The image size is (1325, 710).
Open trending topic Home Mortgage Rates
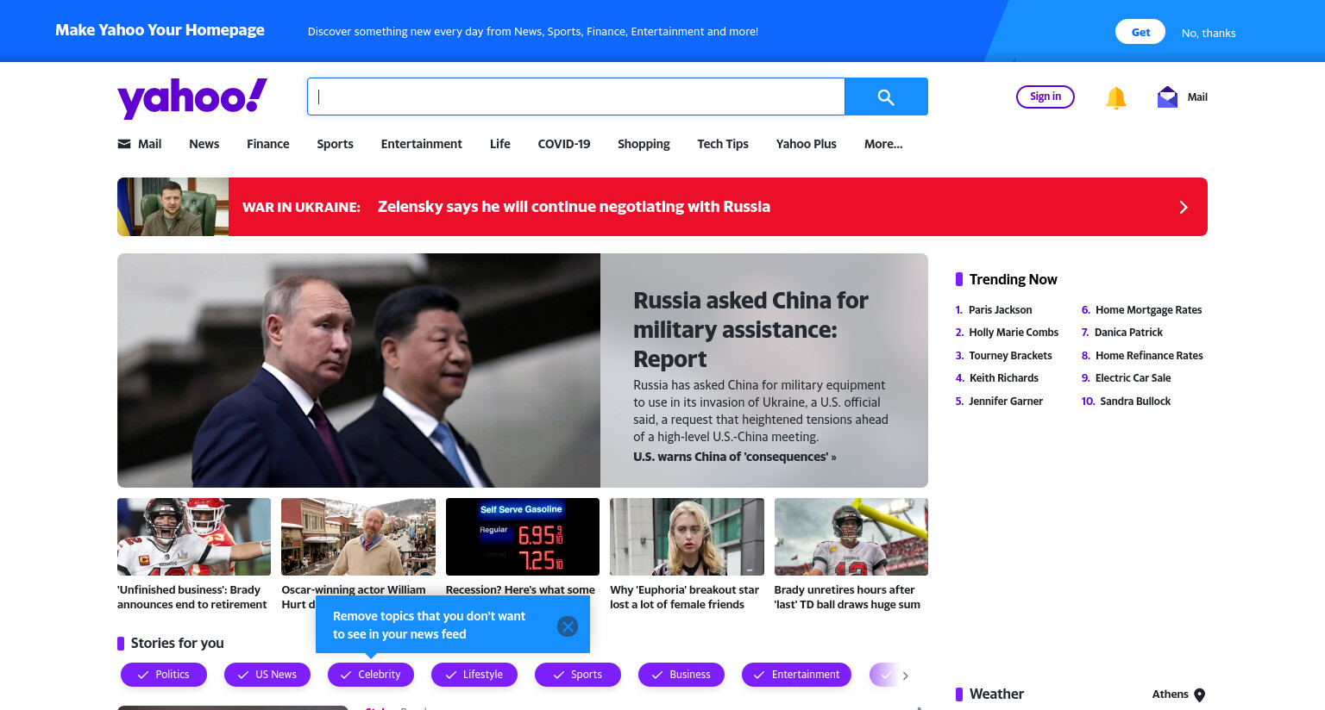[1148, 310]
